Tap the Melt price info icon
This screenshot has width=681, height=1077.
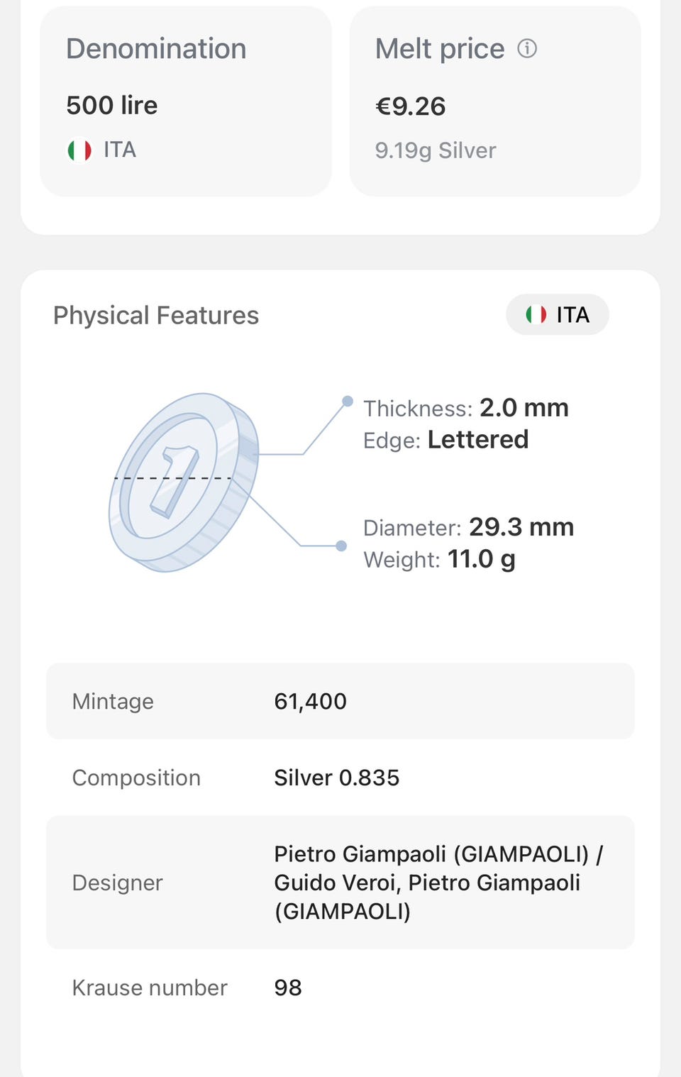click(x=527, y=48)
